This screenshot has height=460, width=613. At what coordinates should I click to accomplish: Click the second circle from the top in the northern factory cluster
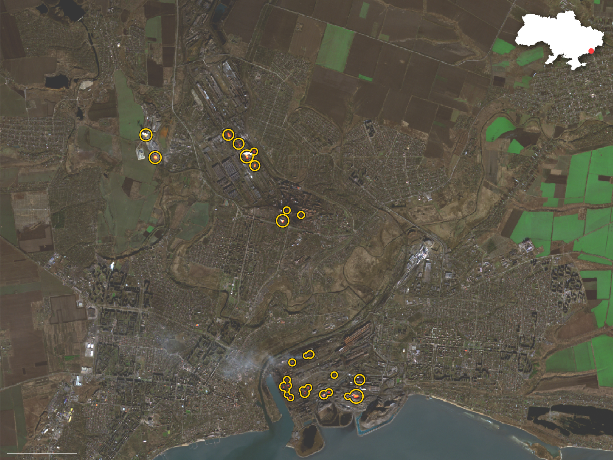(x=238, y=144)
